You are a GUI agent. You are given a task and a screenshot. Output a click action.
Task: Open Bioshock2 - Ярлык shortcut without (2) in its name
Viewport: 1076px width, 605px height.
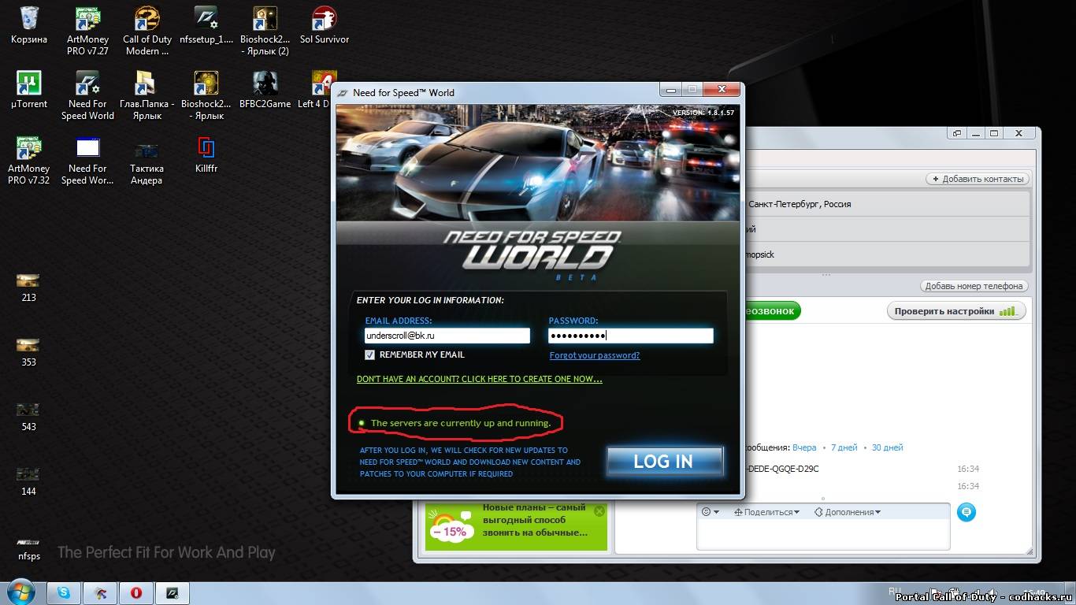[206, 95]
